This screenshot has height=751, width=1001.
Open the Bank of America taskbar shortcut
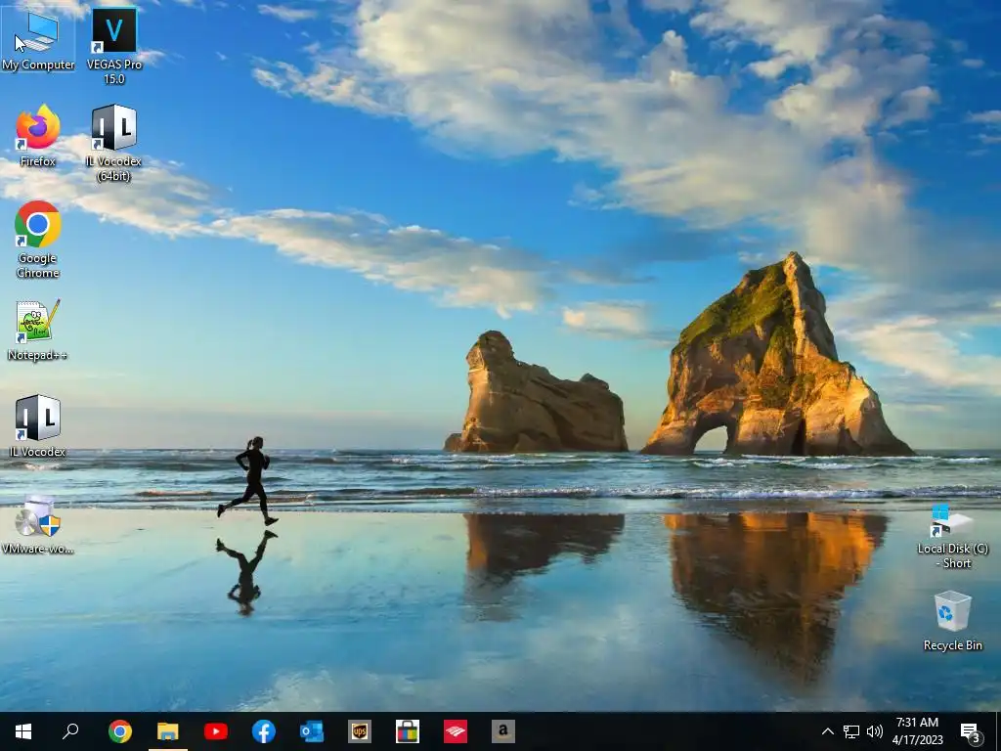tap(456, 731)
